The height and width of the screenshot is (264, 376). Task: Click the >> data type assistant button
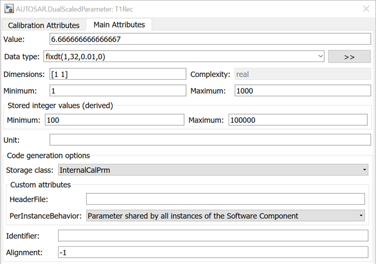click(x=349, y=56)
